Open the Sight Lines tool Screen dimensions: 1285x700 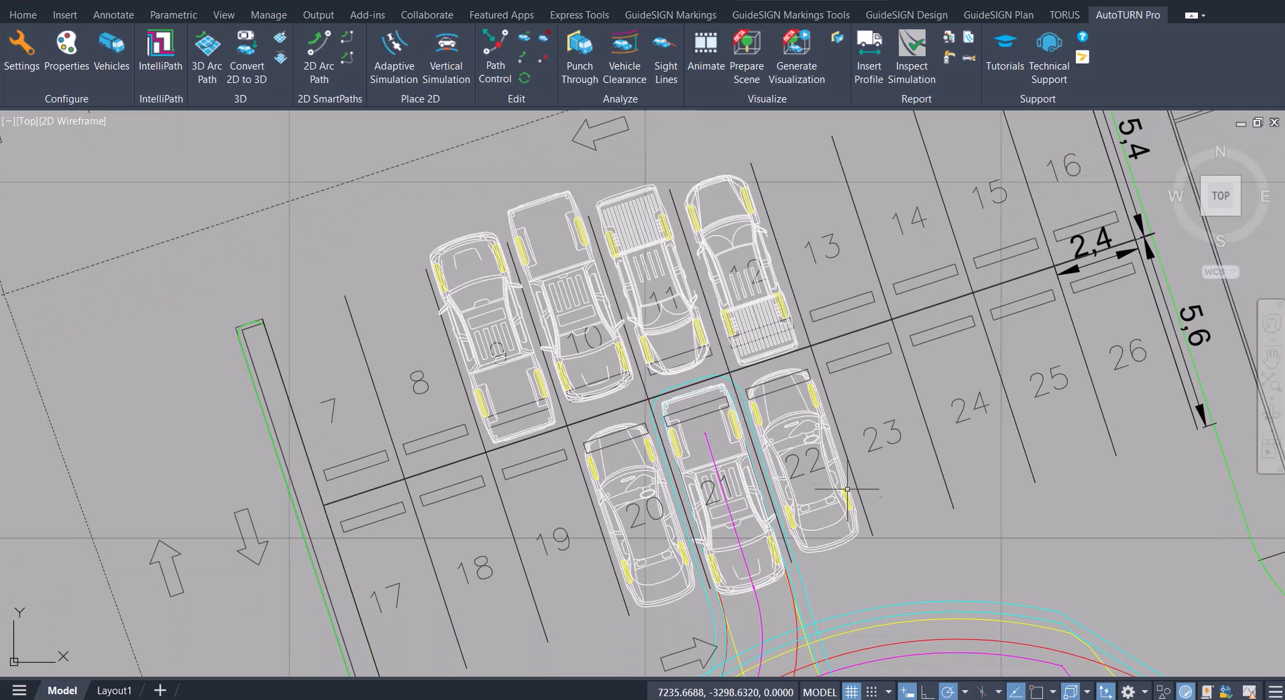tap(665, 58)
